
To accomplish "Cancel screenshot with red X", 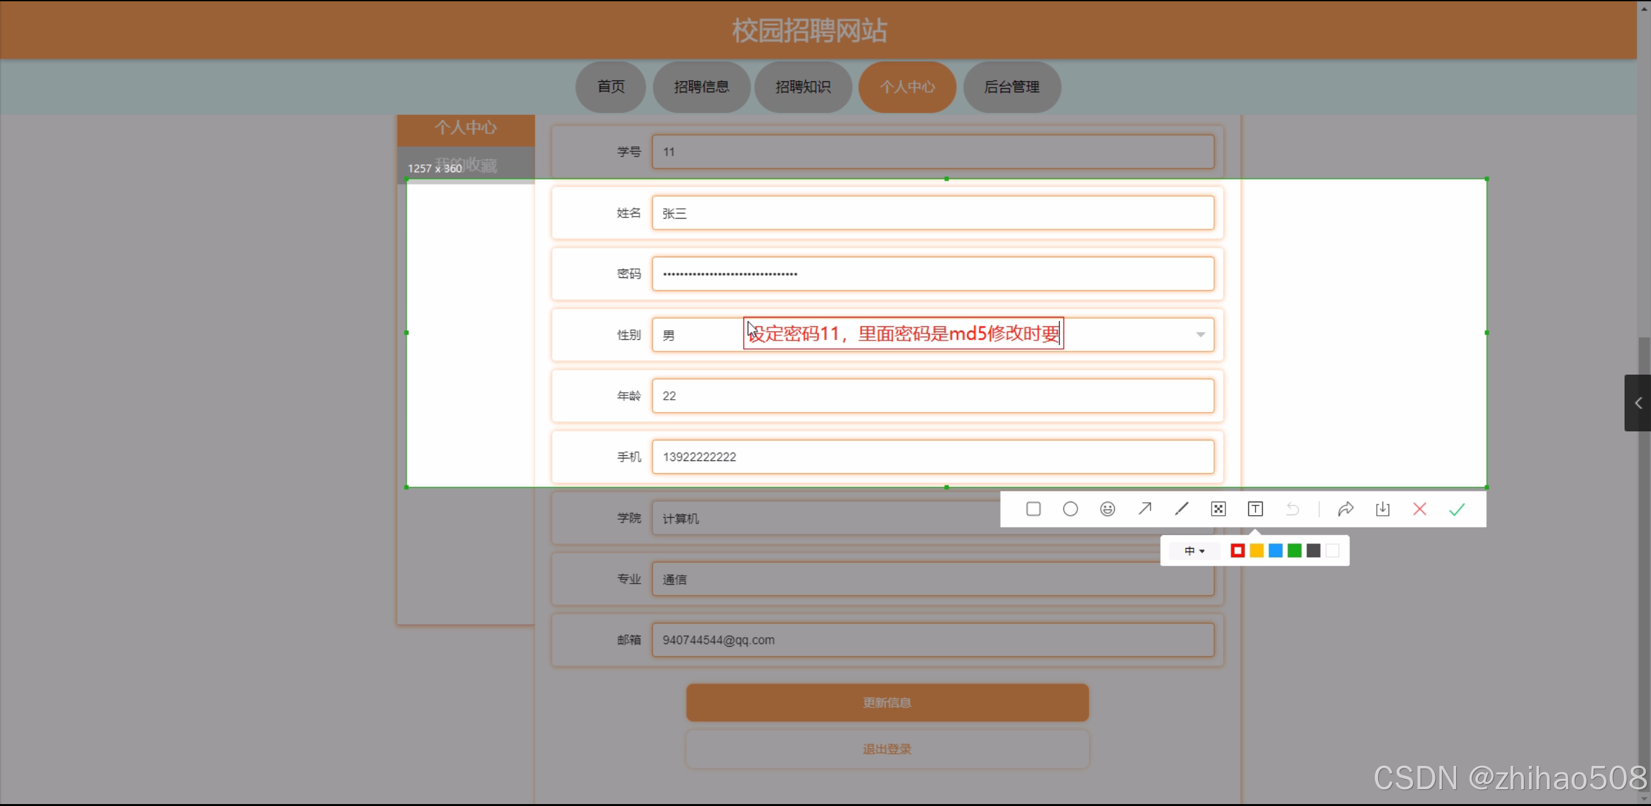I will point(1419,509).
